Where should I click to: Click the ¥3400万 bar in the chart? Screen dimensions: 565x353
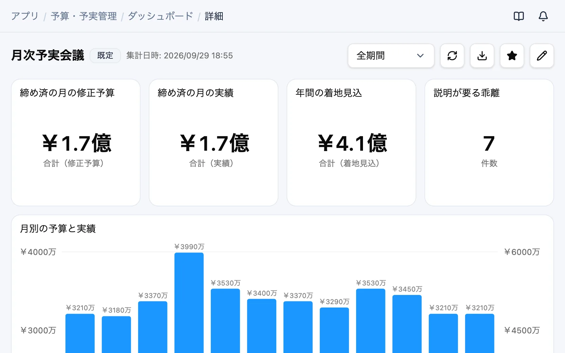tap(262, 326)
